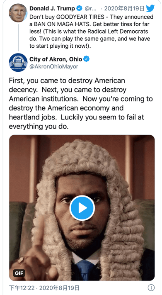Play the GIF with the blue play button

tap(82, 208)
